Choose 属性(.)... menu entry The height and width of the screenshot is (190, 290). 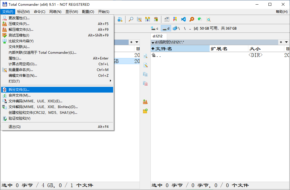pyautogui.click(x=57, y=58)
